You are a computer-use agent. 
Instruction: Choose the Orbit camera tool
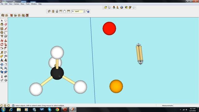click(2, 64)
